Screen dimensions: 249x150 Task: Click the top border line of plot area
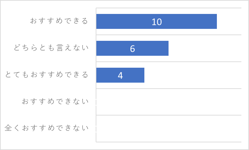169,8
